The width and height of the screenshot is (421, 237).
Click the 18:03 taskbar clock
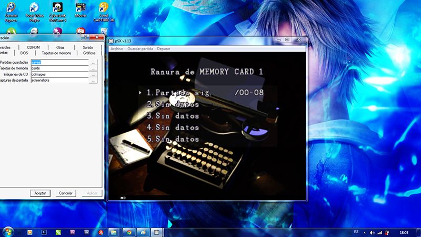click(x=404, y=232)
